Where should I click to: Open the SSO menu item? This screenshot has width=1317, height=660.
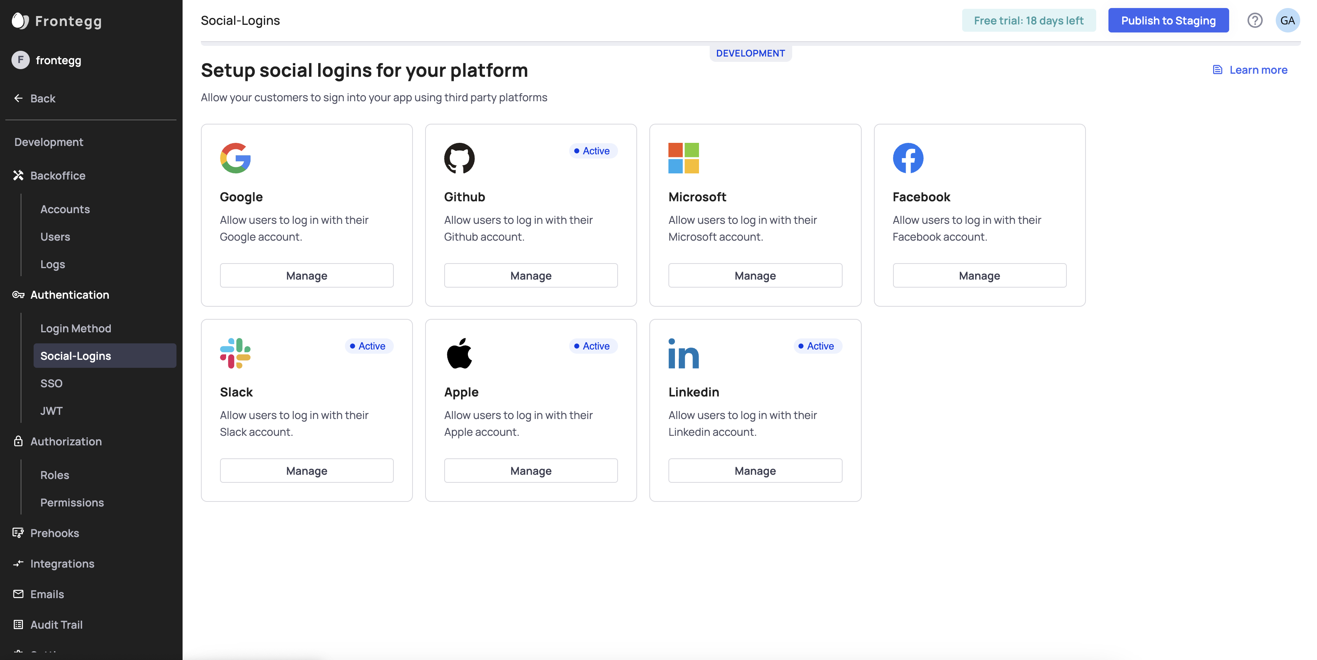[x=51, y=383]
